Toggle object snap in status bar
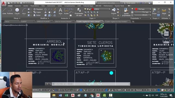The image size is (175, 98). pyautogui.click(x=72, y=90)
